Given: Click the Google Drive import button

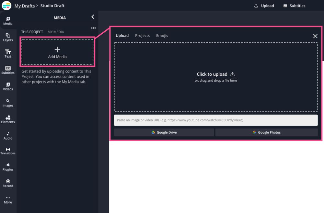Looking at the screenshot, I should (164, 132).
